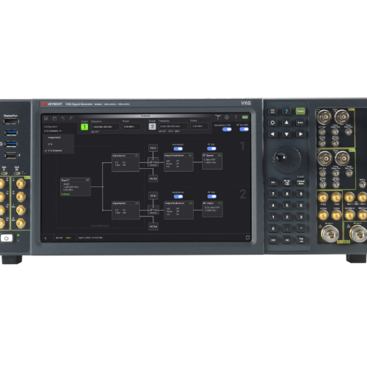Tap the channel 2 I/Q In block
The image size is (367, 367).
click(153, 196)
